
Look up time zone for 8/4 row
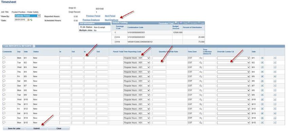[x=201, y=72]
